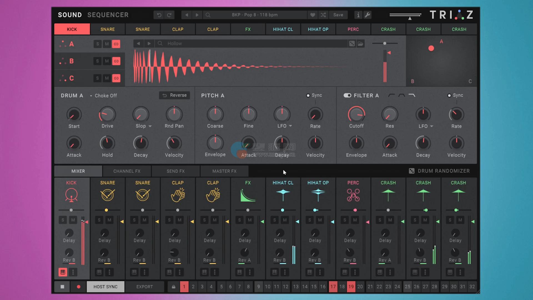Click the undo arrow icon
Image resolution: width=533 pixels, height=300 pixels.
pos(159,15)
